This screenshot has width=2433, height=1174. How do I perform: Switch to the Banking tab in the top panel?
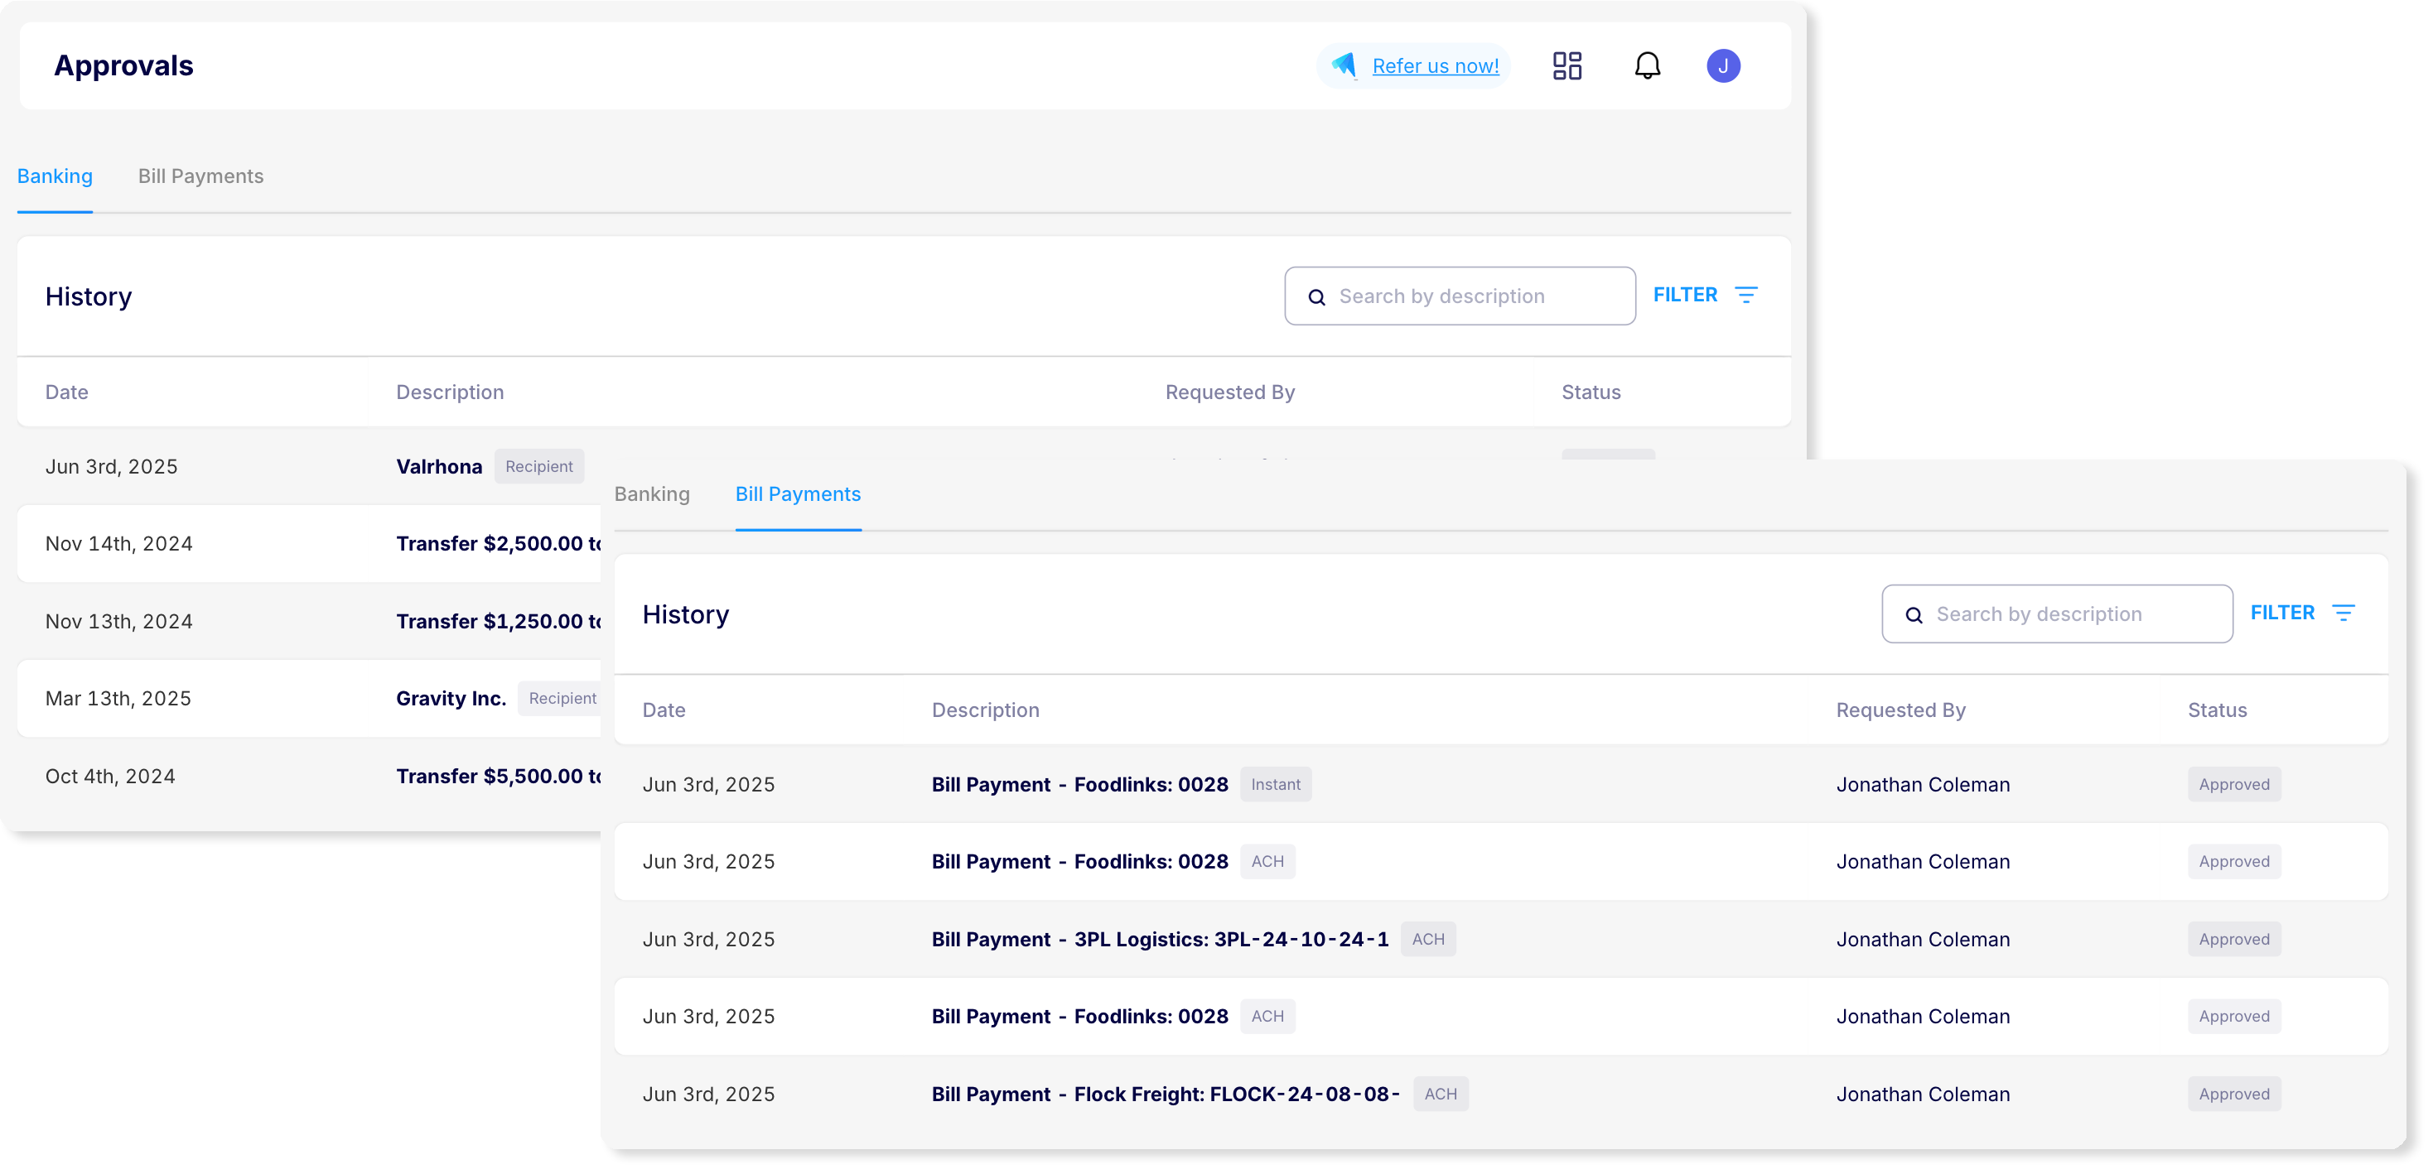click(x=55, y=176)
